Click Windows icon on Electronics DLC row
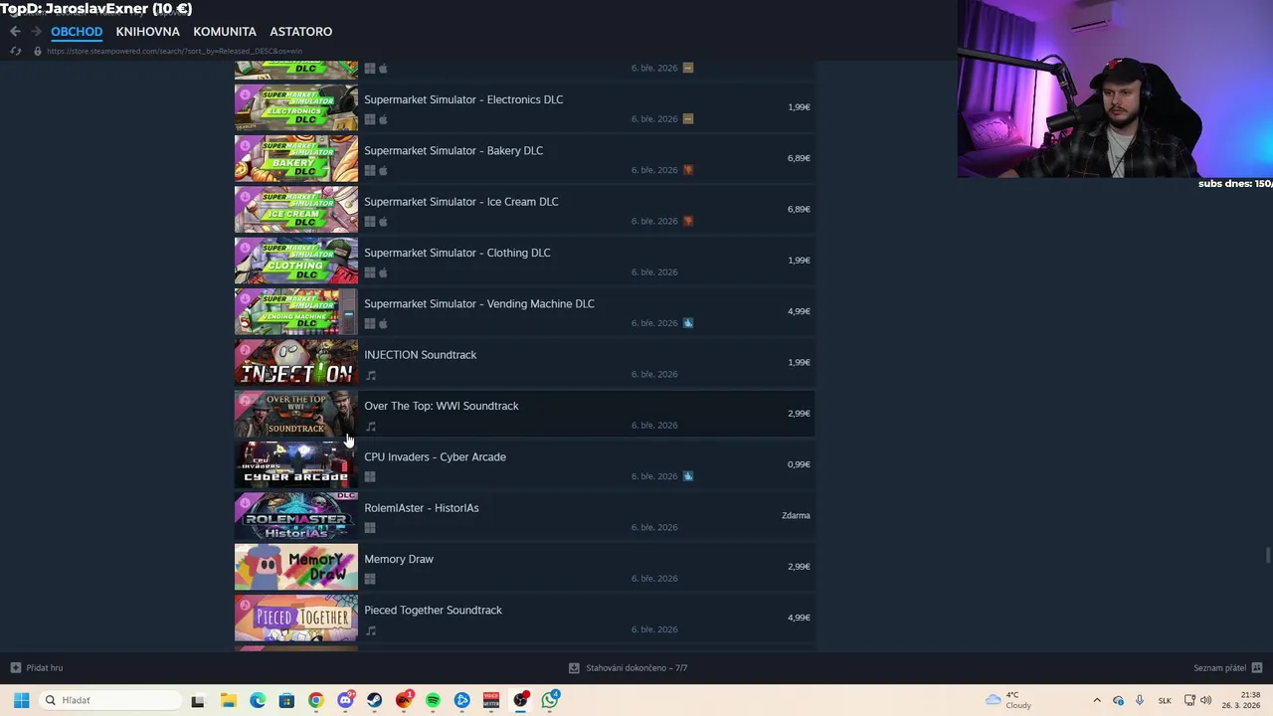Screen dimensions: 1273x716 click(370, 119)
